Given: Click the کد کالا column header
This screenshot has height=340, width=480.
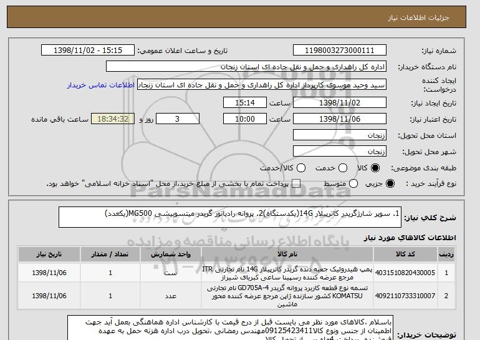Looking at the screenshot, I should (405, 255).
